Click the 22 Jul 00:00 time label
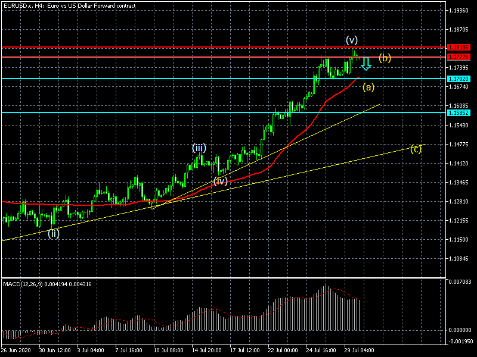This screenshot has height=357, width=477. tap(283, 350)
